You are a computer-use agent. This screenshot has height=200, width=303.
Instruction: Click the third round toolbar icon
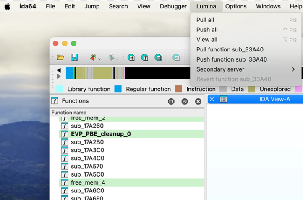pos(158,58)
